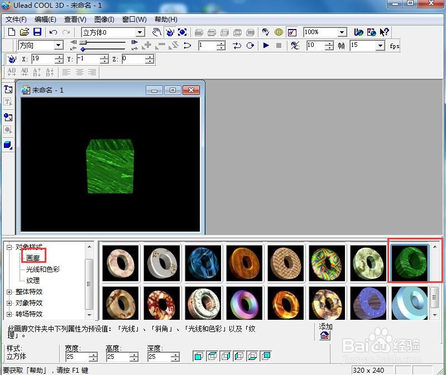Screen dimensions: 446x375
Task: Select second cube face toggle icon
Action: coord(212,356)
